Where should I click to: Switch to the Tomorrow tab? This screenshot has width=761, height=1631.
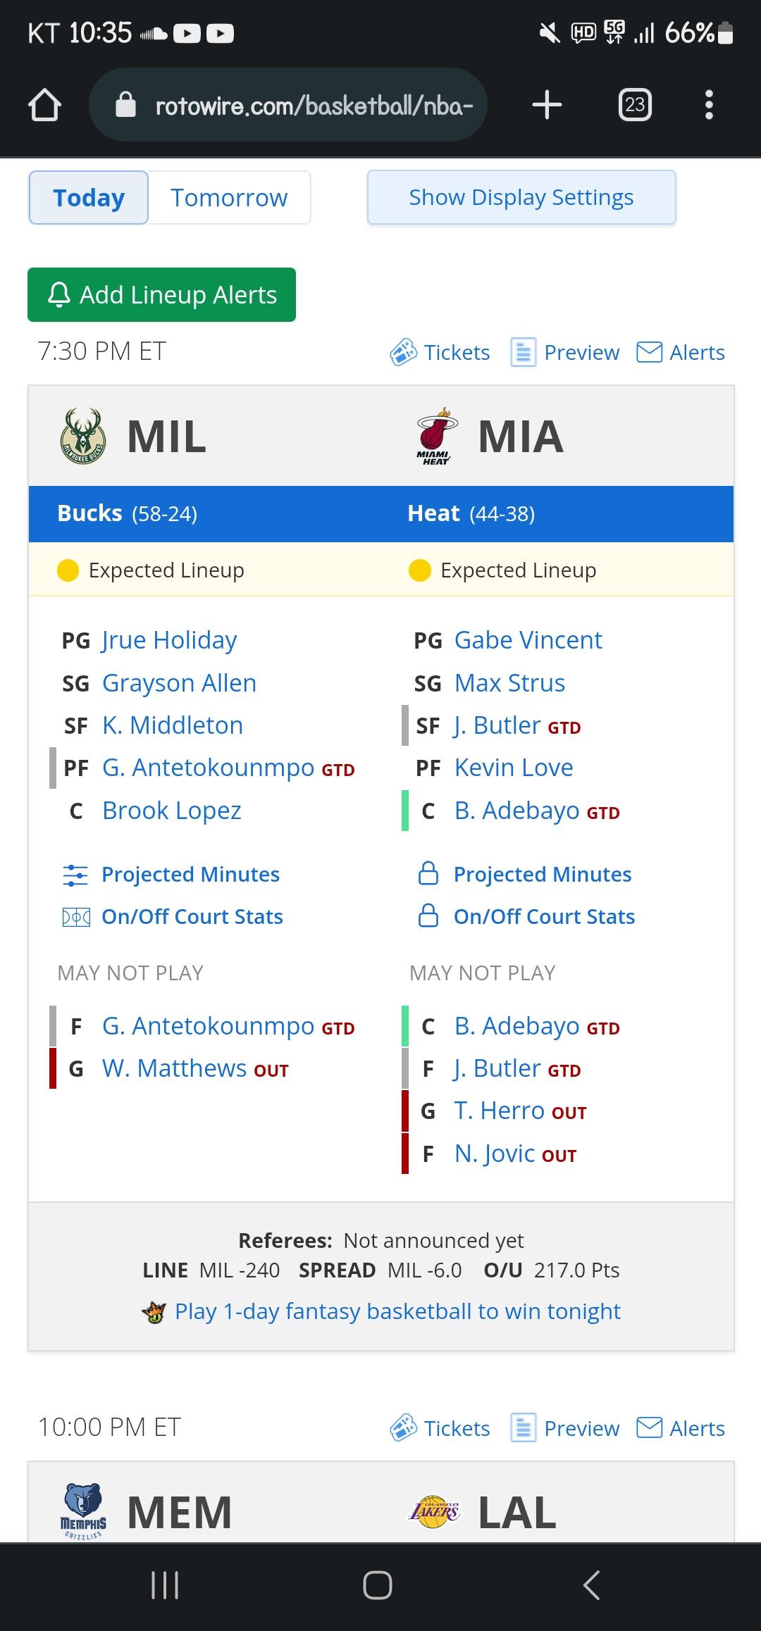[229, 198]
